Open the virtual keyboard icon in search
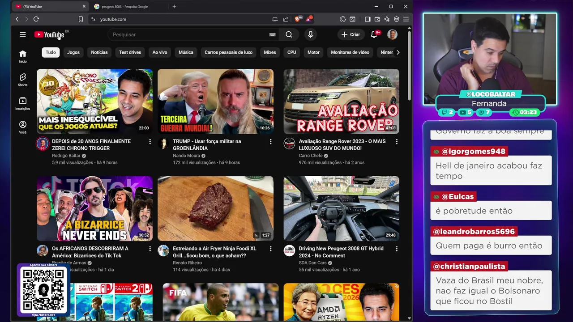573x322 pixels. tap(272, 34)
